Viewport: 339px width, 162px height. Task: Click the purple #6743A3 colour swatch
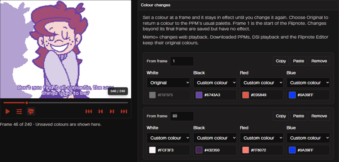click(x=199, y=95)
